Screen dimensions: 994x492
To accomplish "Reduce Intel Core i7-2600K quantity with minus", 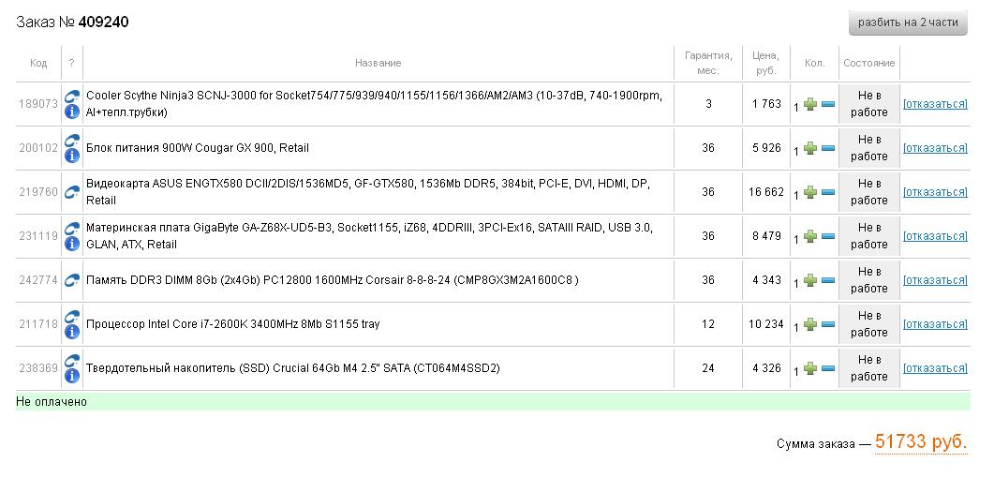I will (828, 324).
